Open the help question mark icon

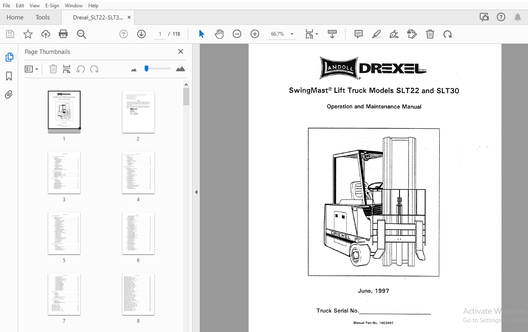(501, 17)
